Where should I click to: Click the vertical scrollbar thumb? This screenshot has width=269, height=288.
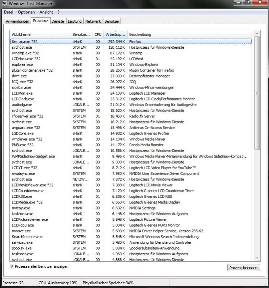tap(257, 93)
